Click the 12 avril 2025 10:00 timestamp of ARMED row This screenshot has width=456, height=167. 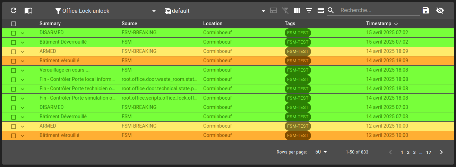point(387,126)
